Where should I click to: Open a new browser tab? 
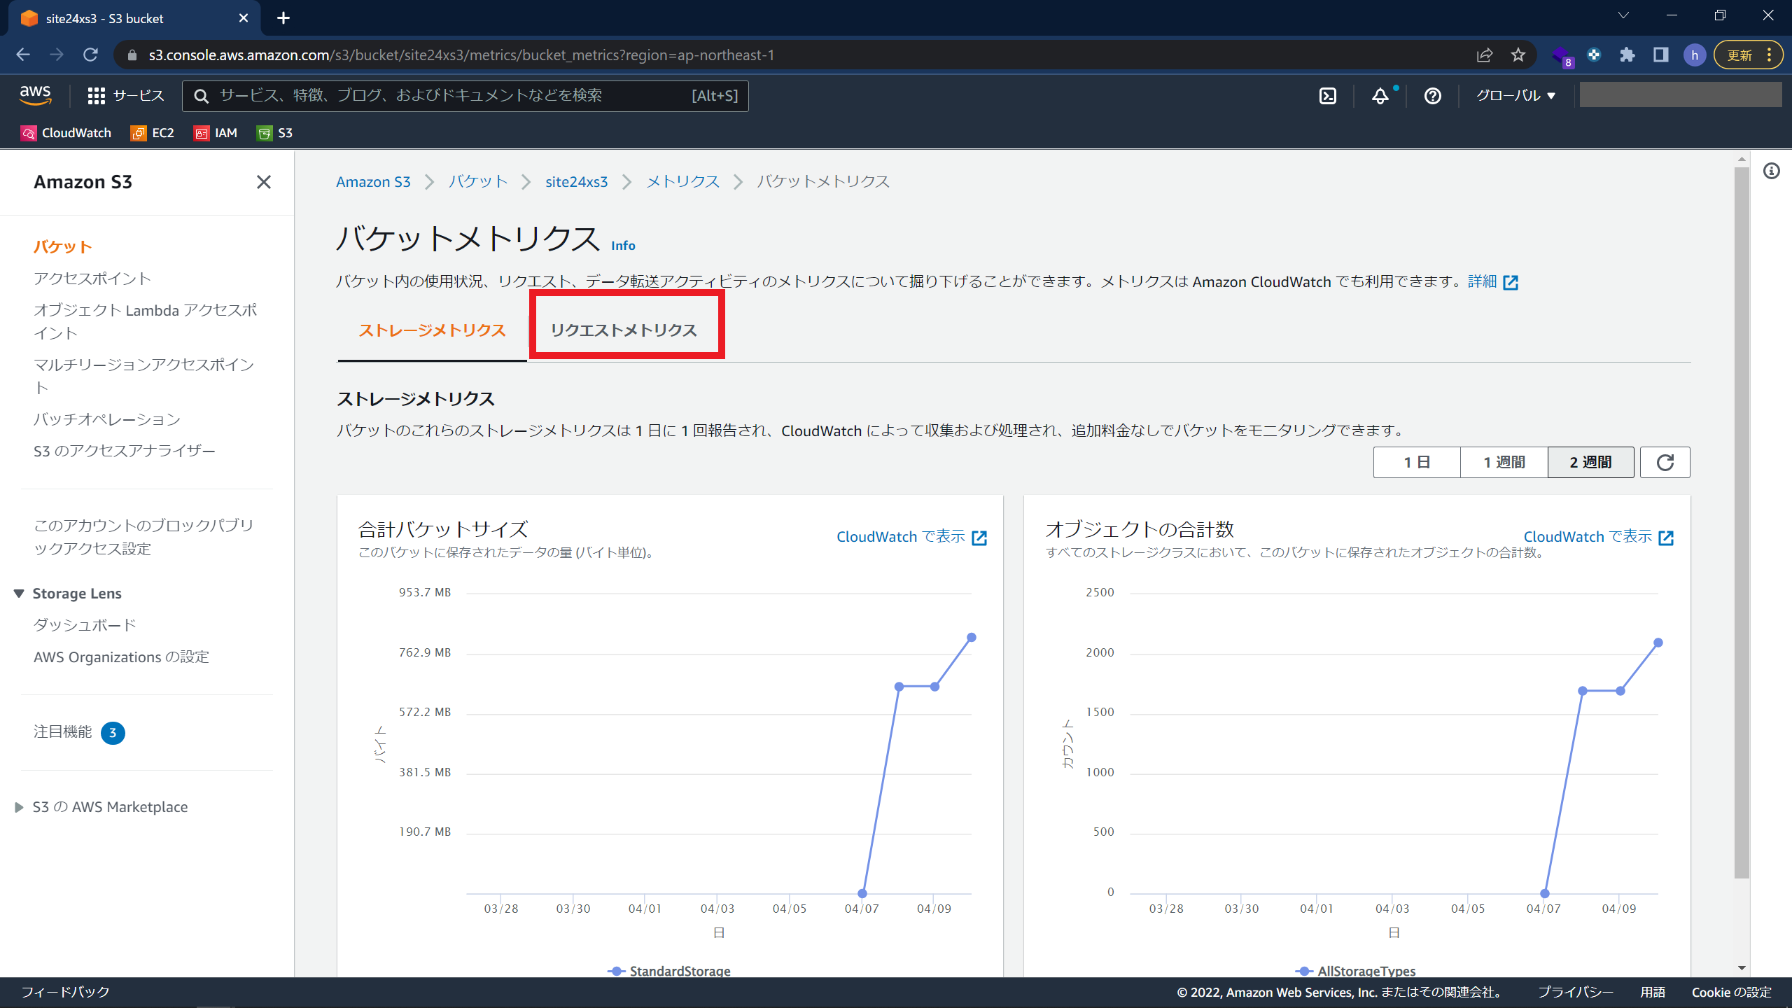(283, 18)
